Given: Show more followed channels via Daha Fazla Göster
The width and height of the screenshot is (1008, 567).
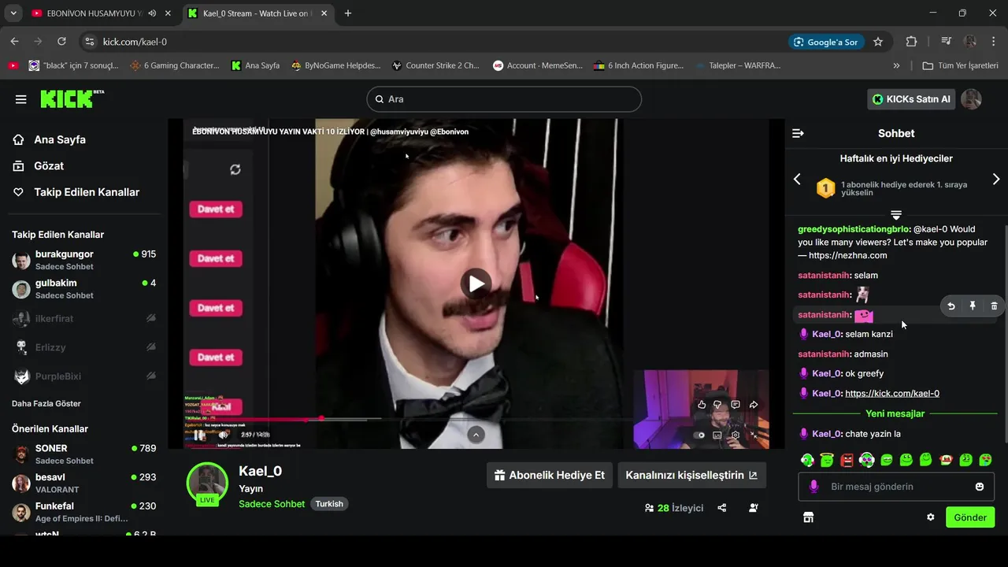Looking at the screenshot, I should pyautogui.click(x=46, y=403).
